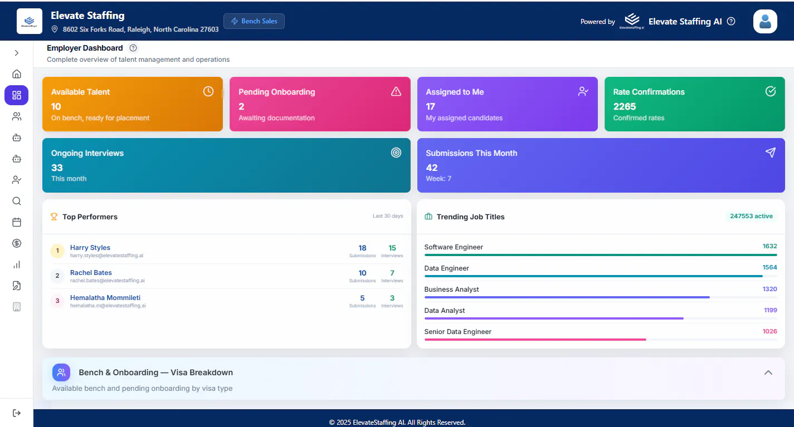Open the building company sidebar icon
Screen dimensions: 794x427
pos(17,307)
